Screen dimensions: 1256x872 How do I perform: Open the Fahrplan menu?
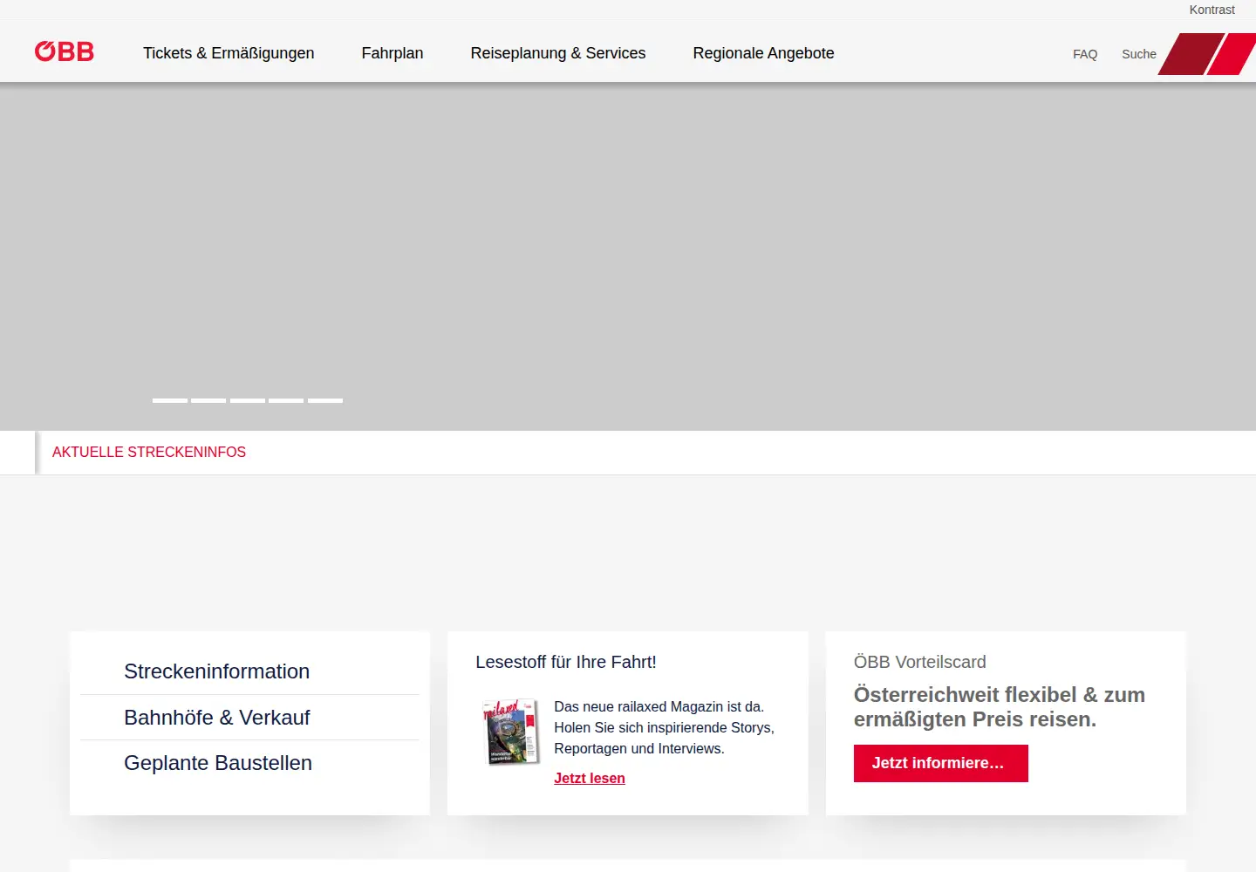(x=392, y=53)
